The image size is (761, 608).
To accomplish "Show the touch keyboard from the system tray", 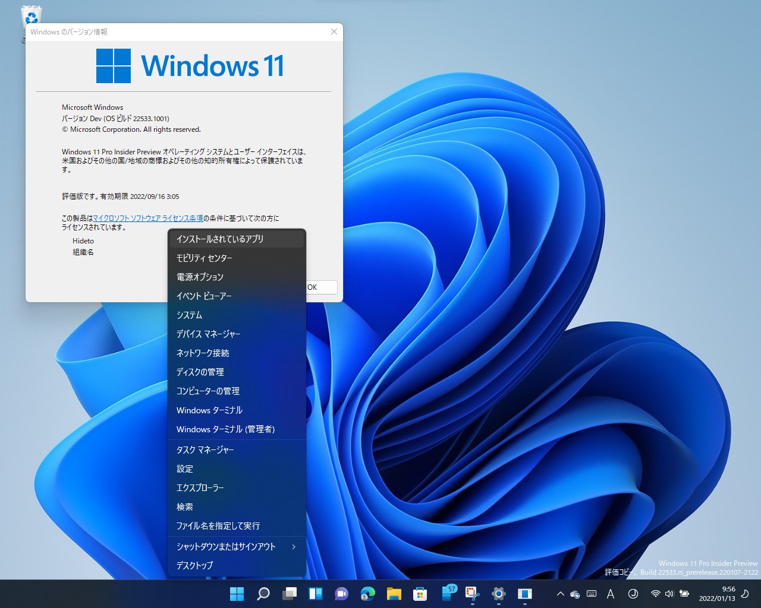I will 592,594.
